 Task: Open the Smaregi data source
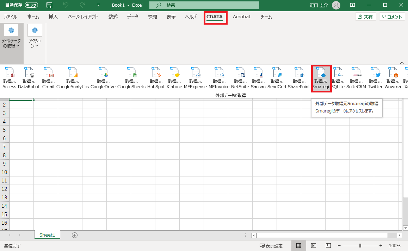pyautogui.click(x=321, y=77)
